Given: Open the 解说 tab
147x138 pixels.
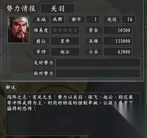Looking at the screenshot, I should tap(11, 87).
